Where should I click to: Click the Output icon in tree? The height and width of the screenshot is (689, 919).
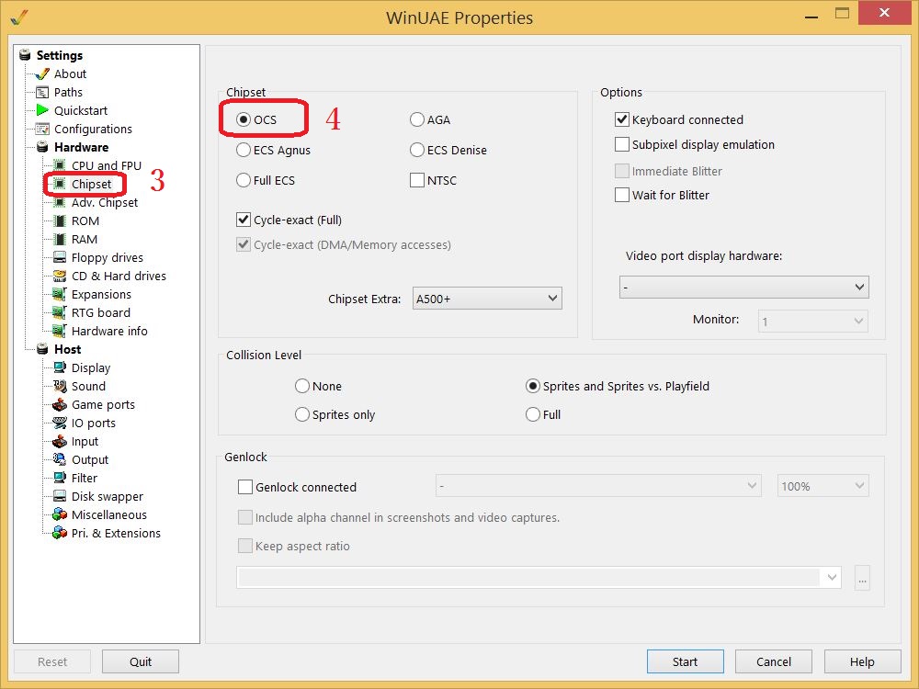[59, 460]
